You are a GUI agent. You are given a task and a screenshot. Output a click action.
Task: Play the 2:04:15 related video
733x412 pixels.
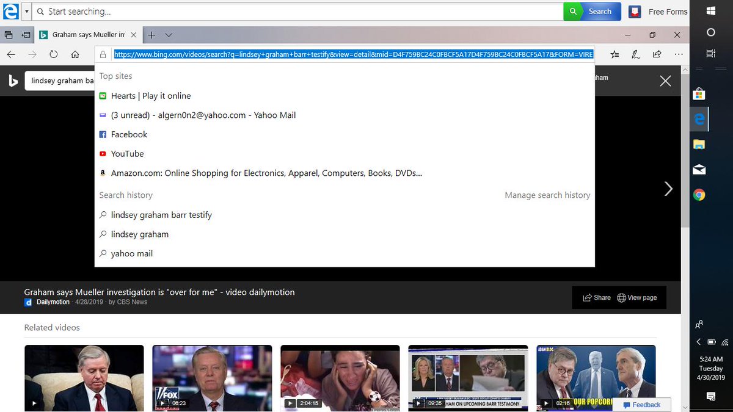tap(340, 378)
